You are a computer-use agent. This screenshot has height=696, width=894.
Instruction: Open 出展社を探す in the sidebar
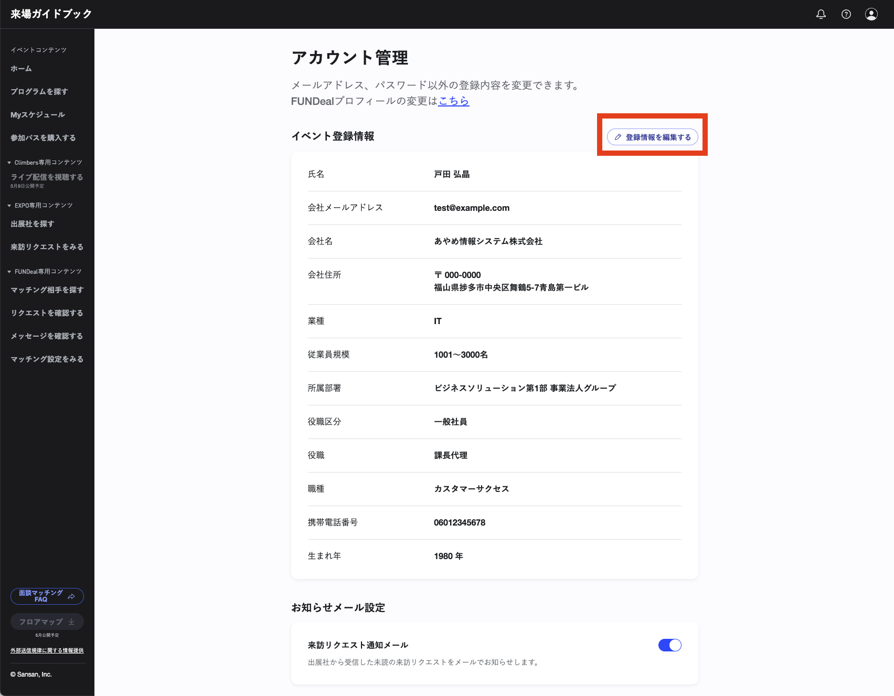(x=33, y=224)
